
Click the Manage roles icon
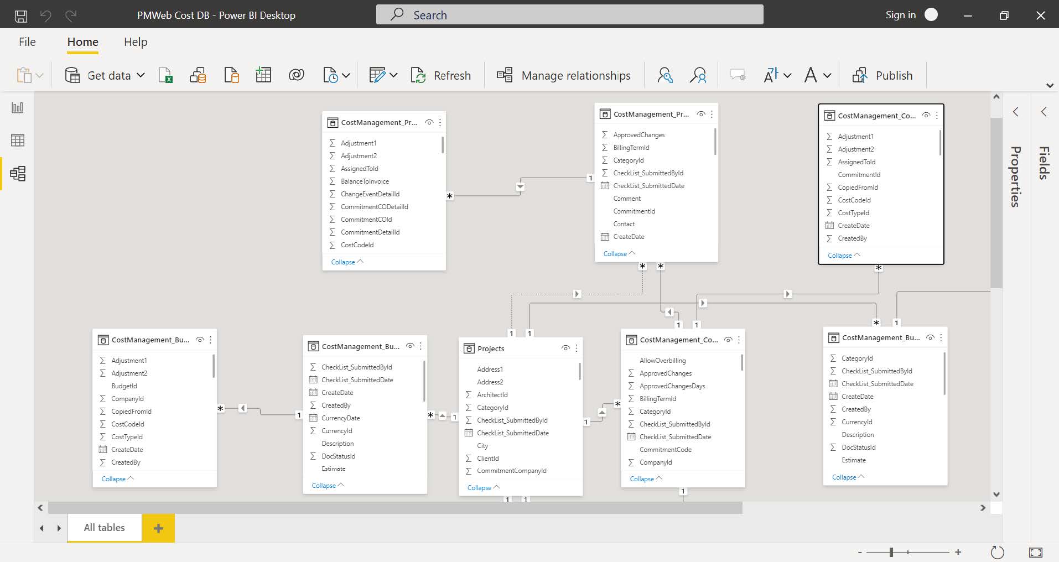pos(665,75)
